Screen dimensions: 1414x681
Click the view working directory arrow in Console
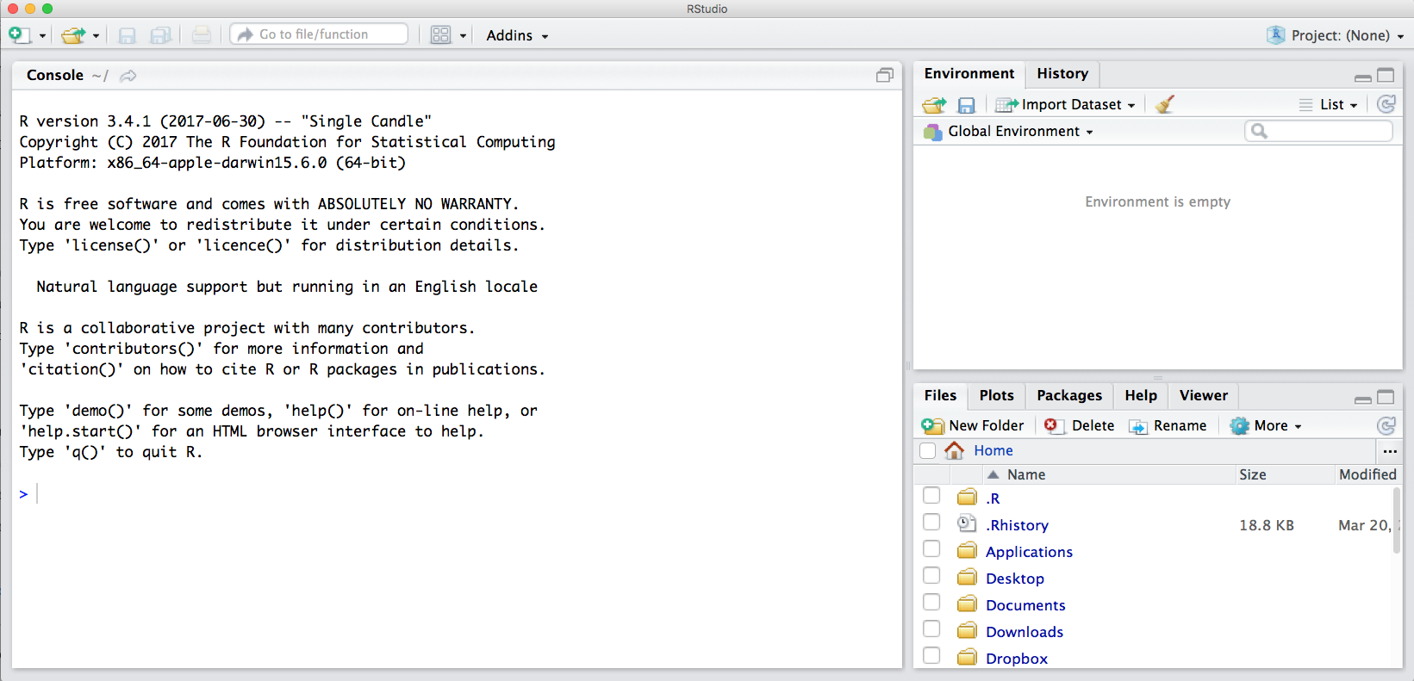[x=128, y=76]
